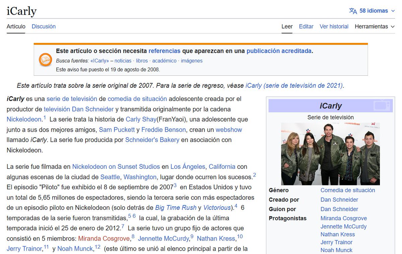
Task: Open the Los Ángeles link
Action: pos(188,167)
